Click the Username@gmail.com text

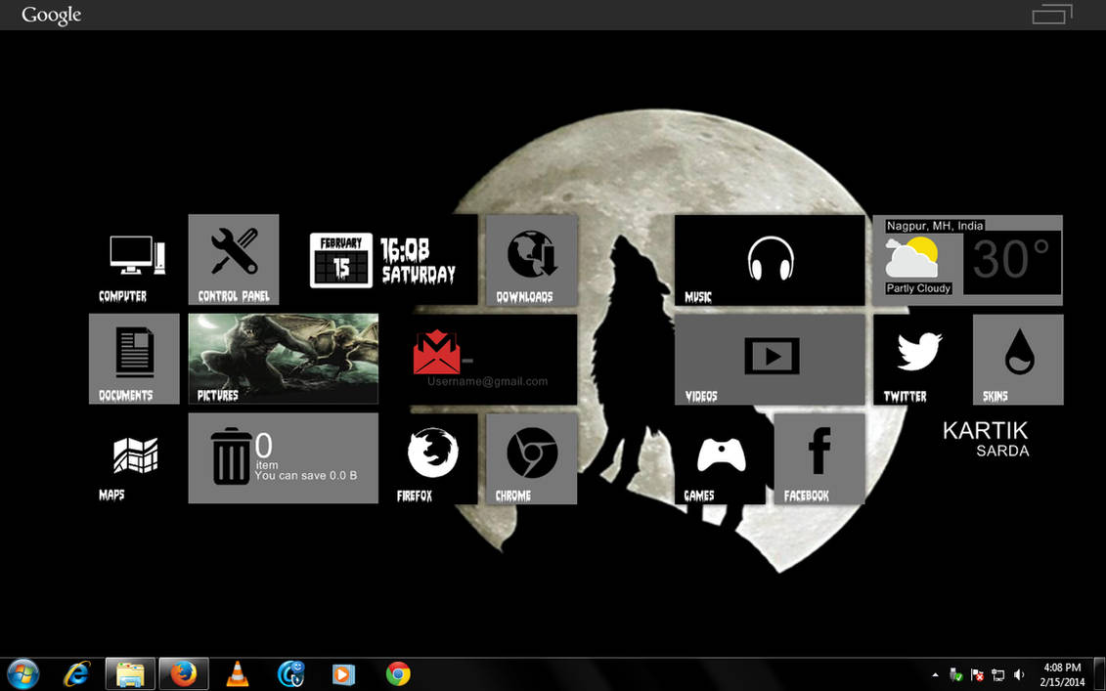(x=487, y=381)
